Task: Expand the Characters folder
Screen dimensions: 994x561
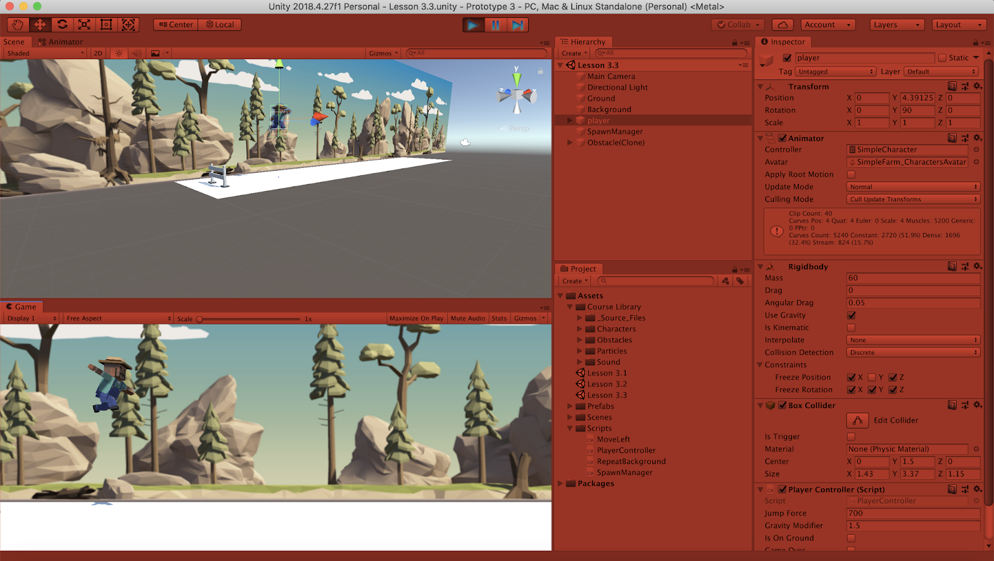Action: coord(580,329)
